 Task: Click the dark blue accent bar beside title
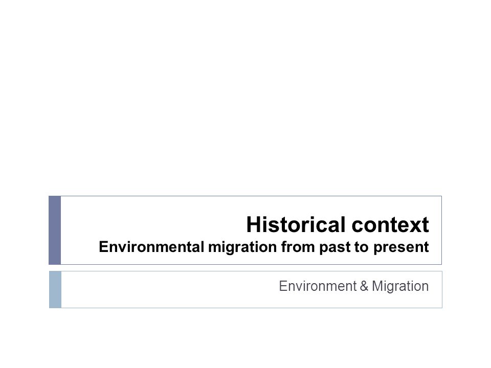[x=55, y=231]
